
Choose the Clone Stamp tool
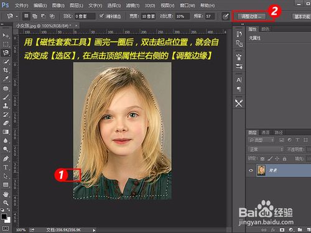(6, 106)
